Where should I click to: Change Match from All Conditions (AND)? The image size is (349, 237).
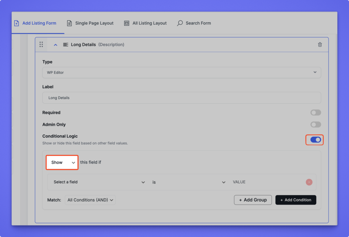click(90, 200)
